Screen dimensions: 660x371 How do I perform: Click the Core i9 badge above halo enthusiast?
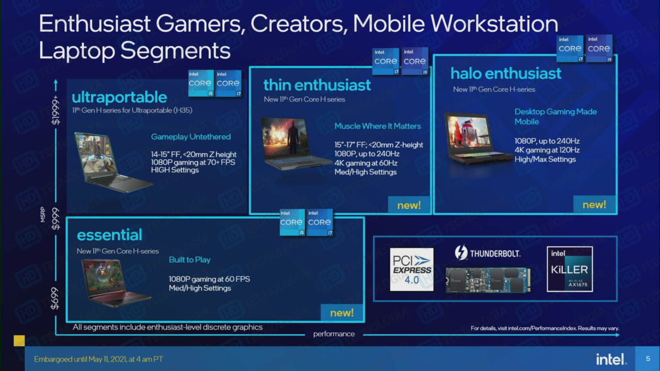[x=599, y=49]
